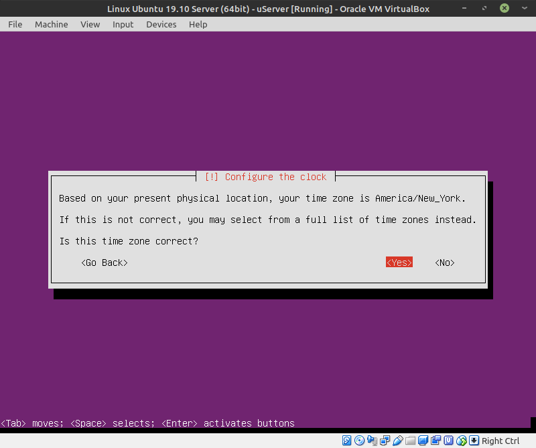
Task: Click the recording status icon
Action: point(436,441)
